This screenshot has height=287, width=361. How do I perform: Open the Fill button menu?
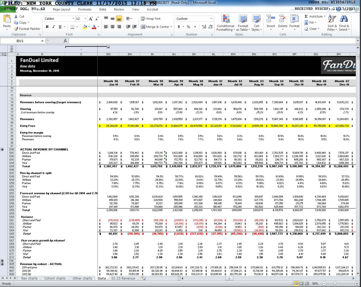310,23
